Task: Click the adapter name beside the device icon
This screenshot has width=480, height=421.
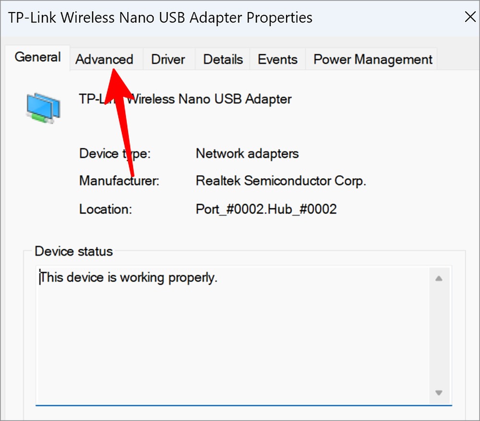Action: click(x=185, y=99)
